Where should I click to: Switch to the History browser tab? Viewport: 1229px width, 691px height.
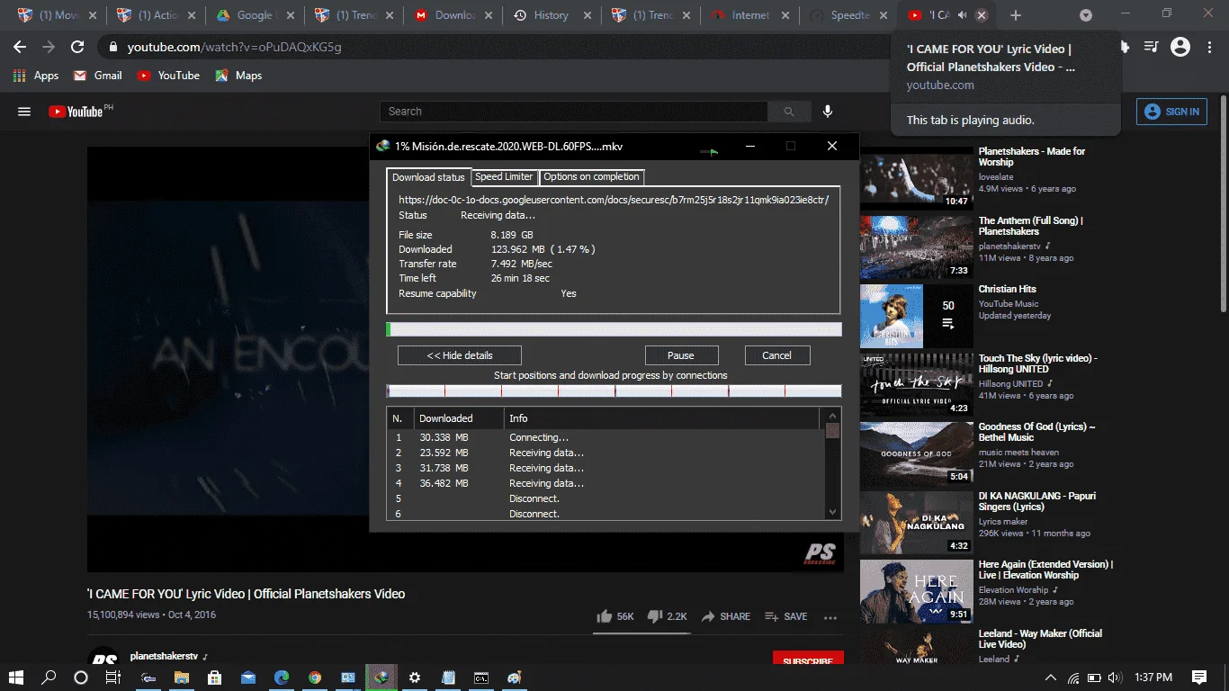[551, 15]
